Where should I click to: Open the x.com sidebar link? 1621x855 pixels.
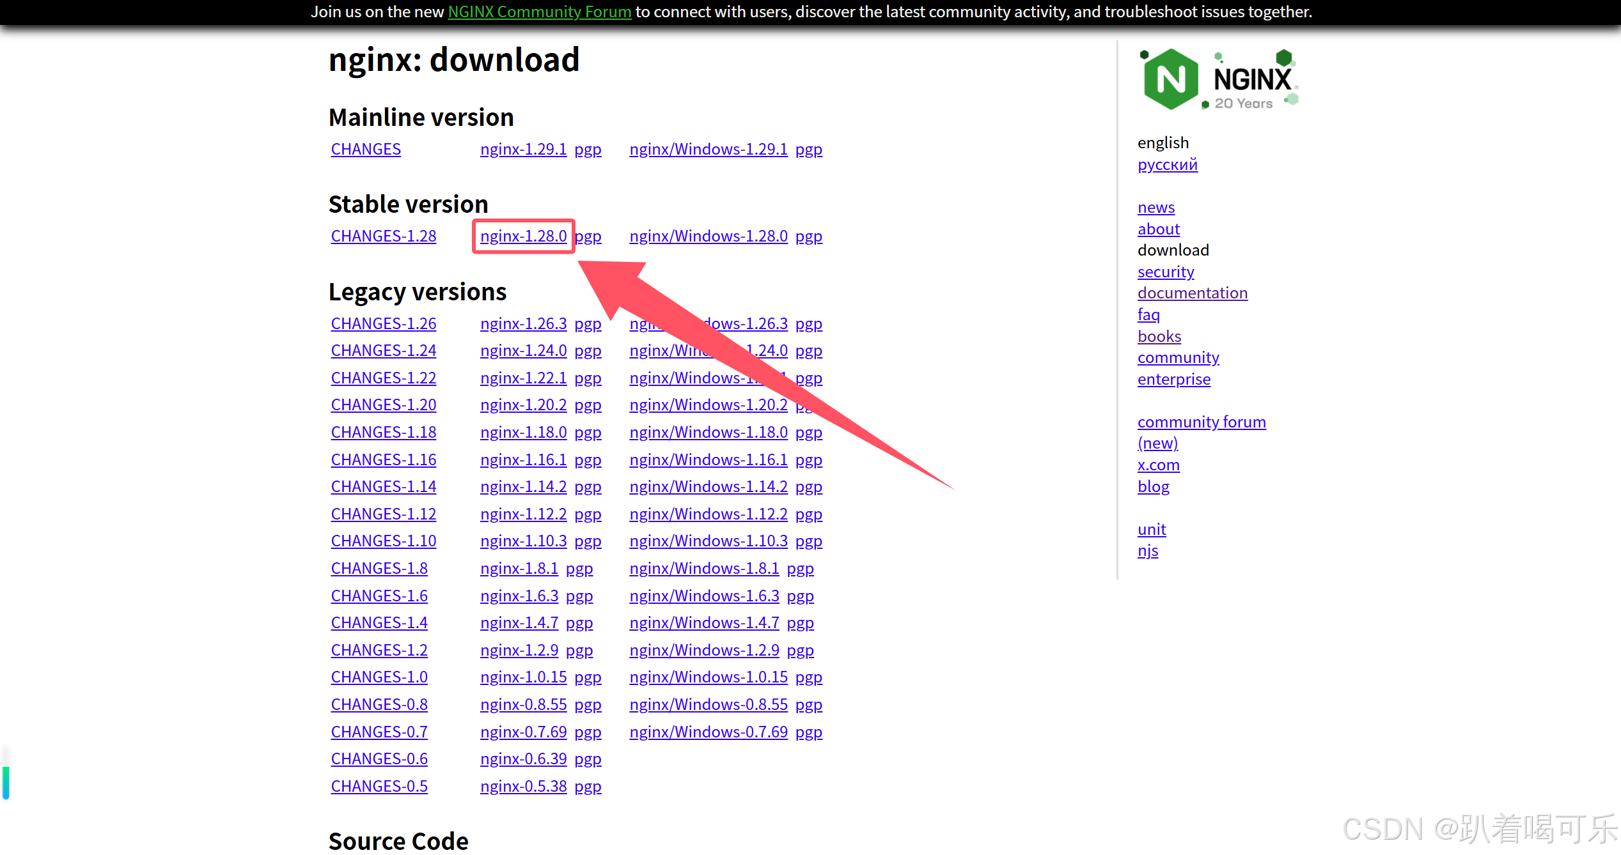[x=1158, y=465]
